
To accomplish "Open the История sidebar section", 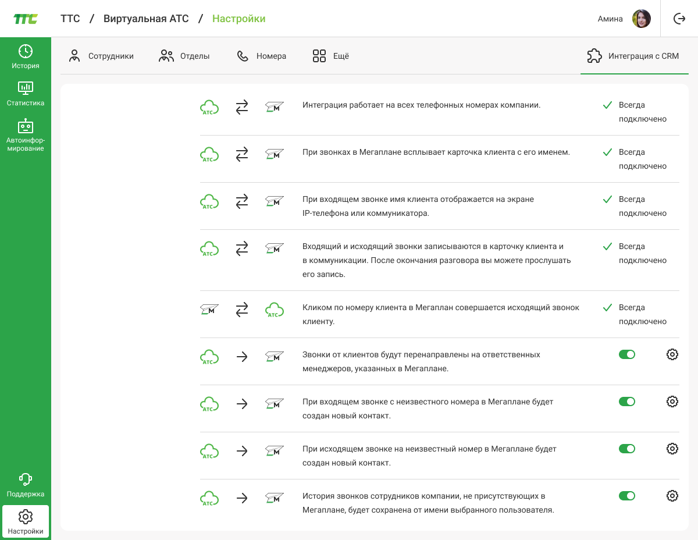I will tap(26, 56).
